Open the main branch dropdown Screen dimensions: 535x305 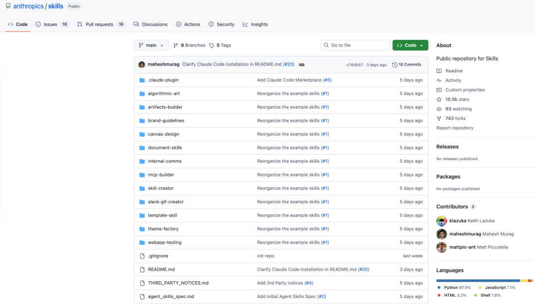coord(151,45)
